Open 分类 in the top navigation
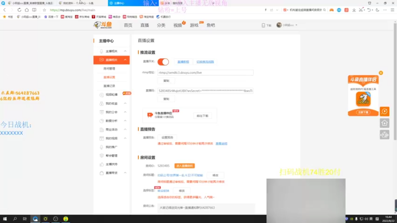The height and width of the screenshot is (223, 397). [x=161, y=25]
